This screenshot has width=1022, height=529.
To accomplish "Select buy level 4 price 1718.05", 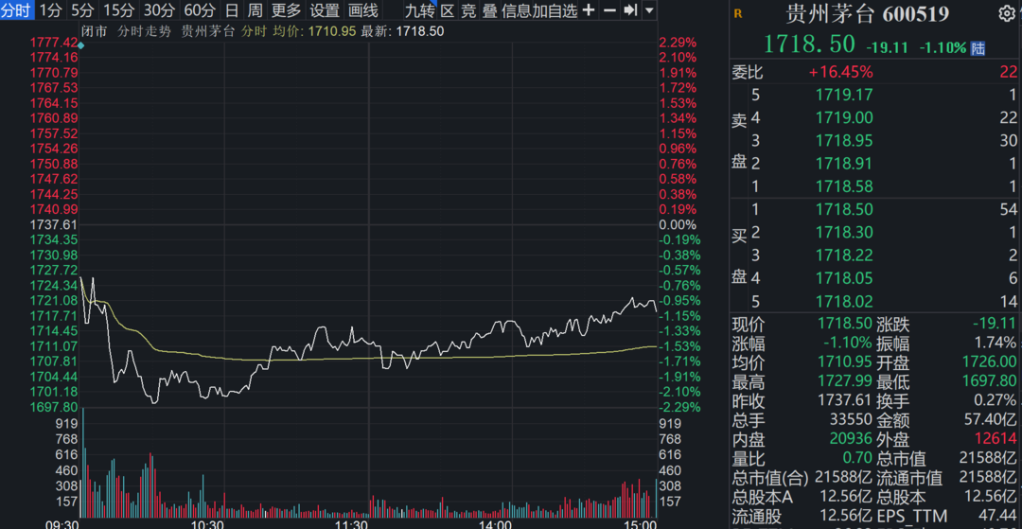I will (x=844, y=279).
